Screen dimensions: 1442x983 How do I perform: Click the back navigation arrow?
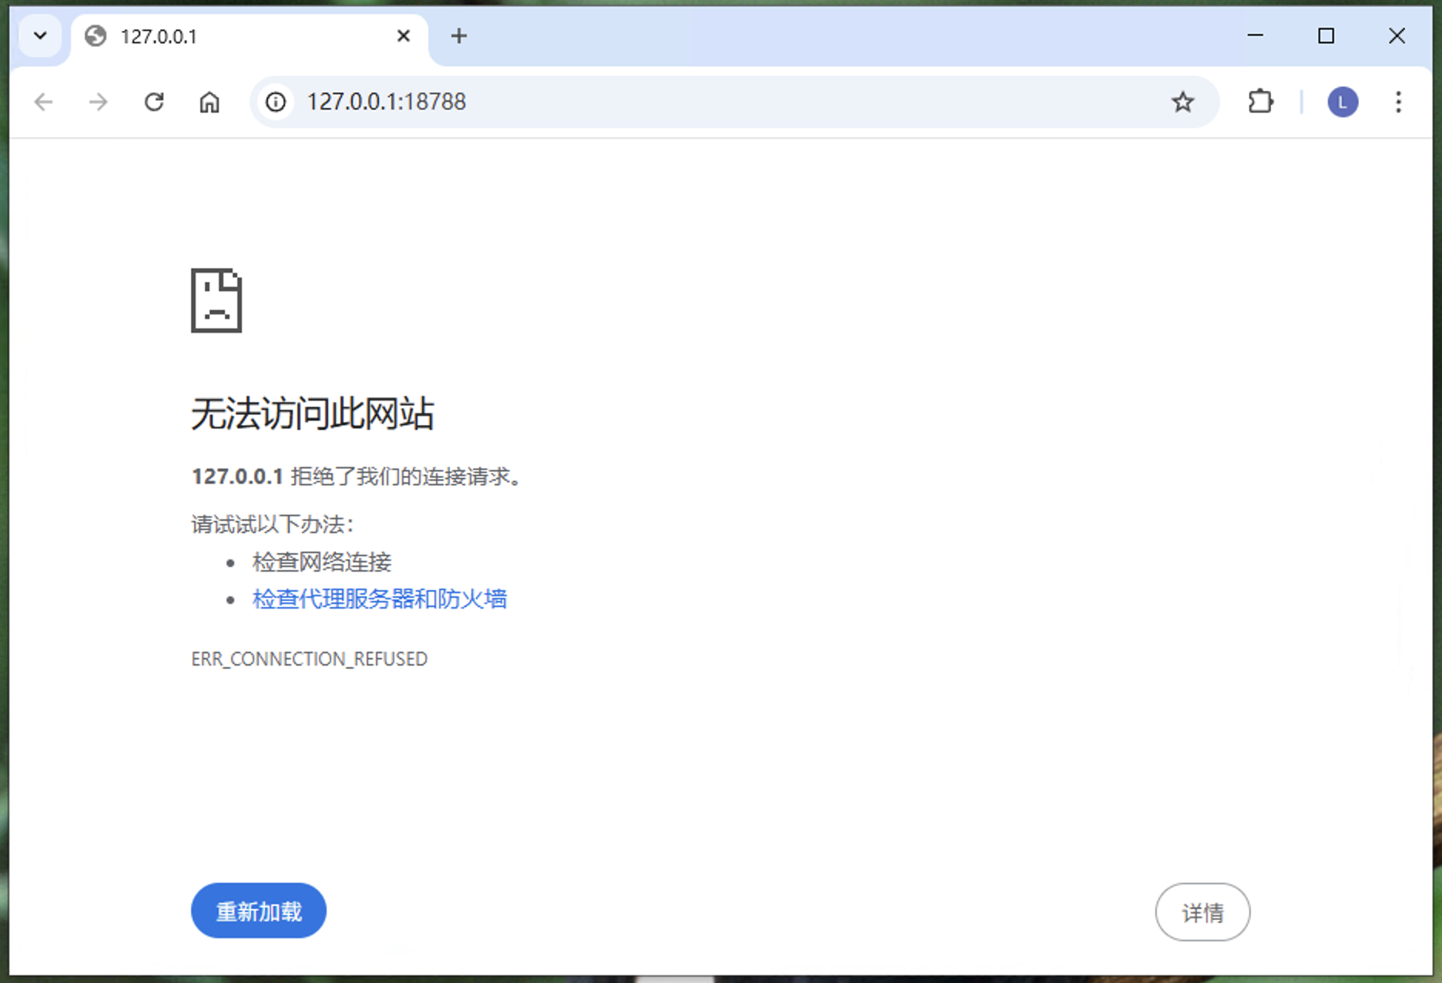pyautogui.click(x=44, y=102)
